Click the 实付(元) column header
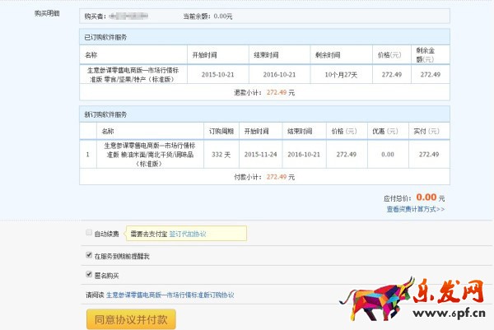494x330 pixels. point(424,130)
